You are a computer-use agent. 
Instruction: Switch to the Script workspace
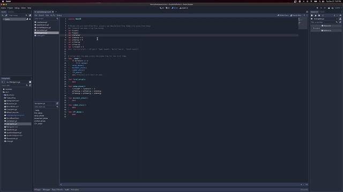click(x=175, y=8)
